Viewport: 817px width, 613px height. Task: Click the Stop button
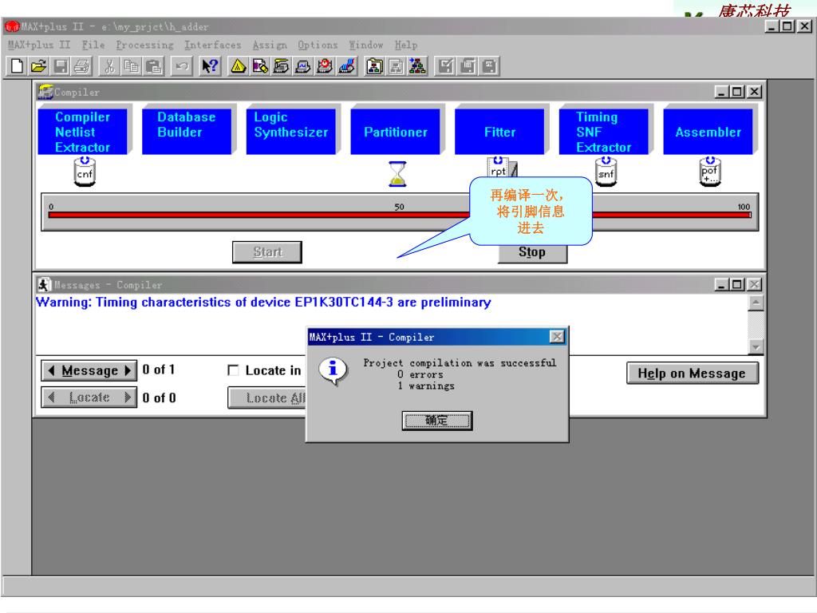pos(532,252)
